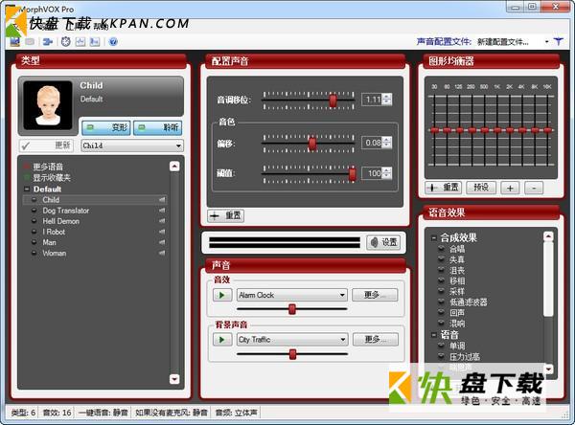The height and width of the screenshot is (425, 575).
Task: Select the I Robot voice
Action: (x=54, y=232)
